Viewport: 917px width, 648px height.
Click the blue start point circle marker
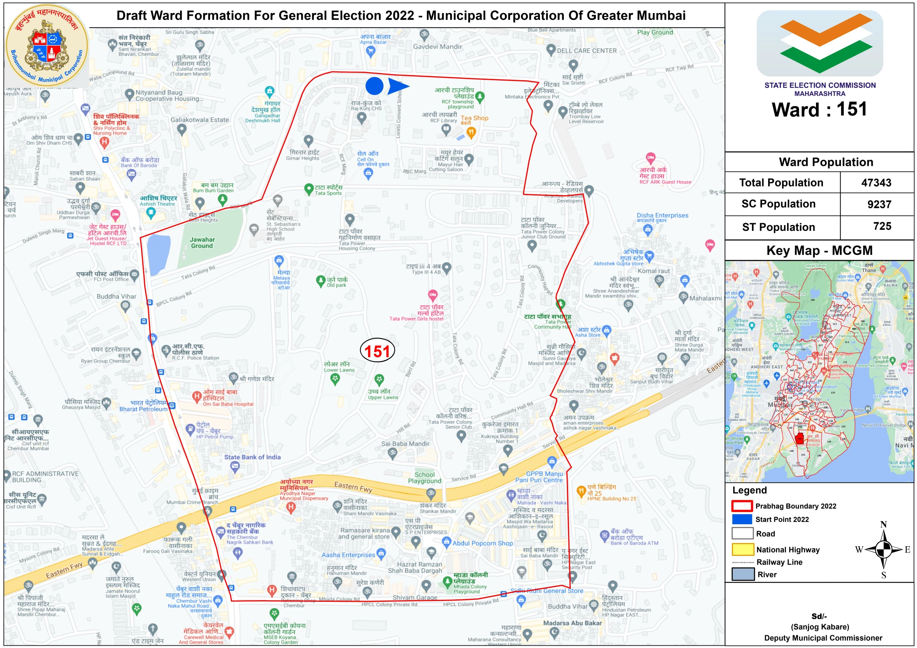coord(374,86)
